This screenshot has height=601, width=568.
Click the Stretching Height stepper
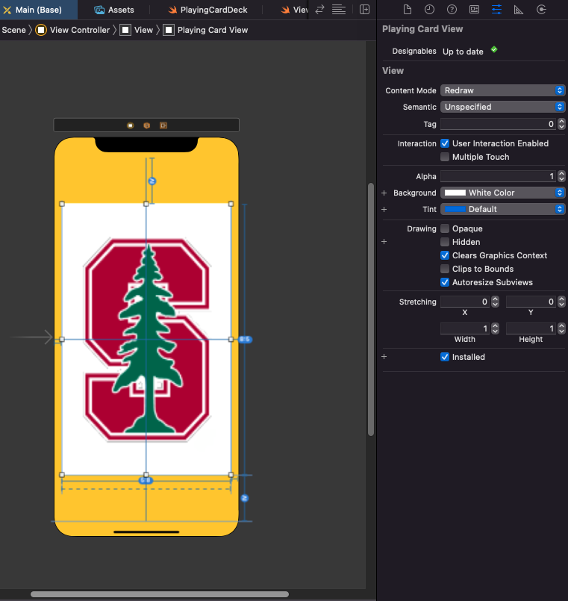point(561,328)
